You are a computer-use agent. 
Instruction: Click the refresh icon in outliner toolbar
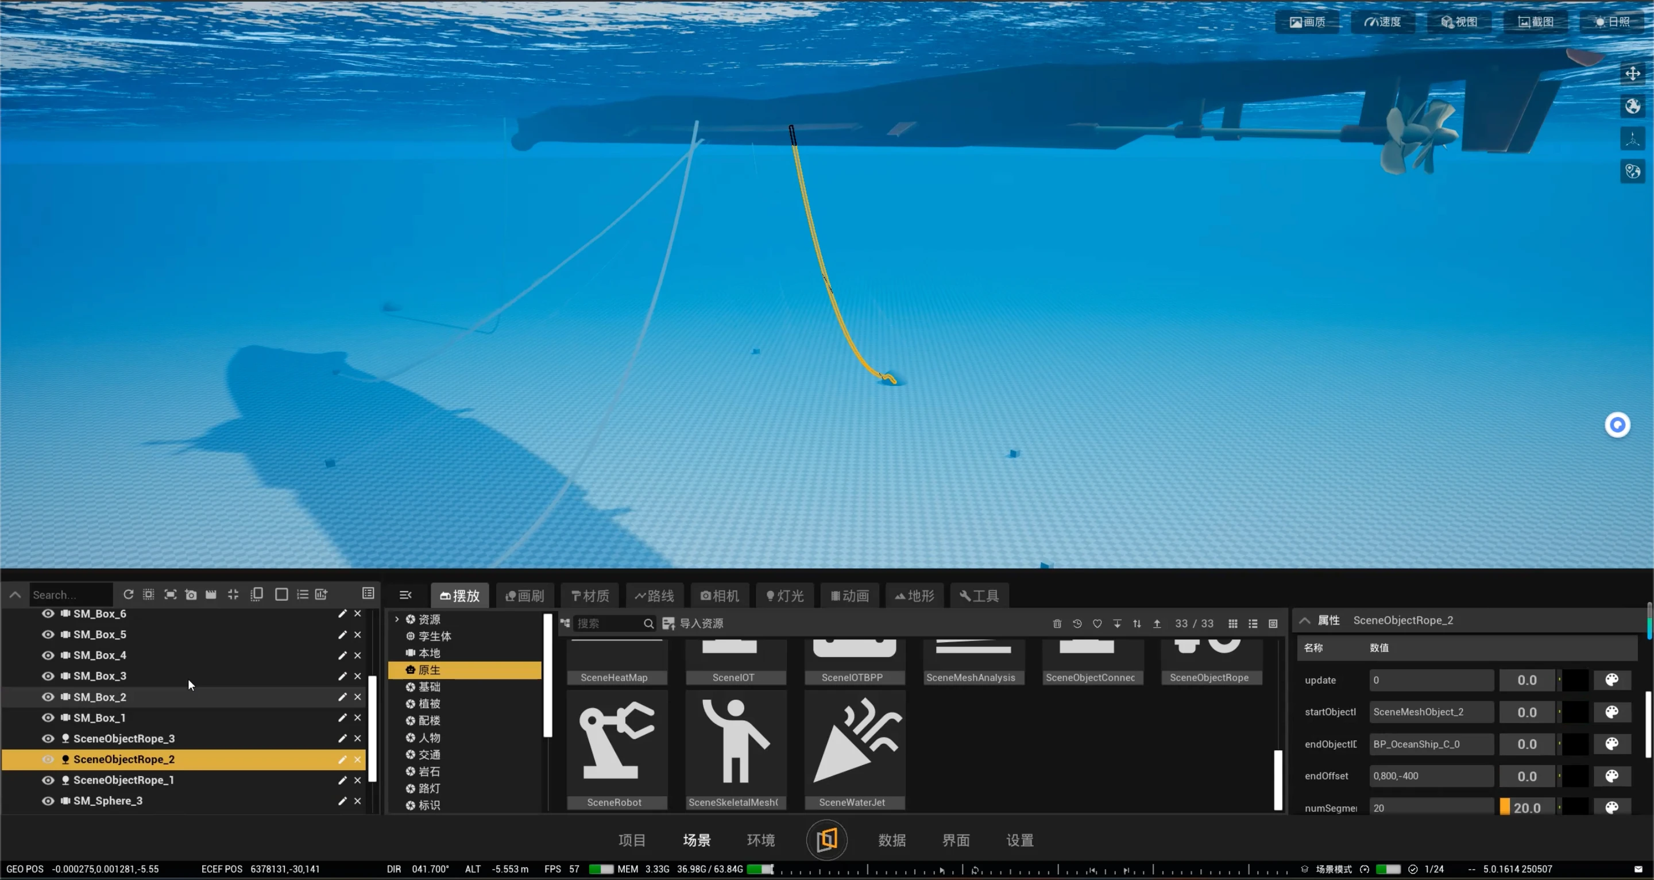(129, 594)
